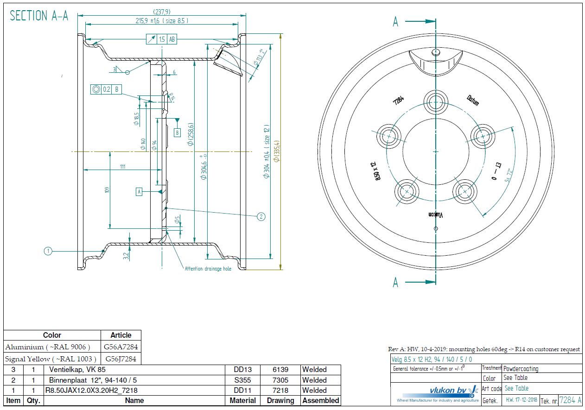Select drawing number 7305 in parts list

tap(280, 380)
